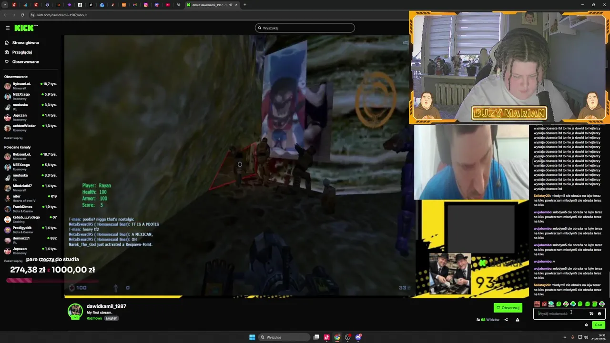610x343 pixels.
Task: Insert the angry red emote
Action: pos(544,304)
